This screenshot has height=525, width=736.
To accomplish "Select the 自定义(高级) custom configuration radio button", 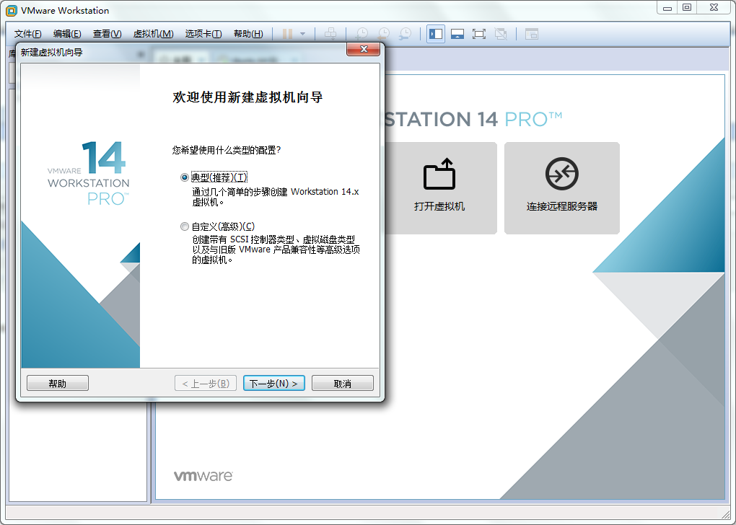I will click(185, 226).
